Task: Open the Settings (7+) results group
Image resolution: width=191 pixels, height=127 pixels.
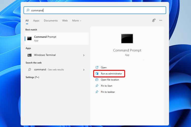Action: point(32,77)
